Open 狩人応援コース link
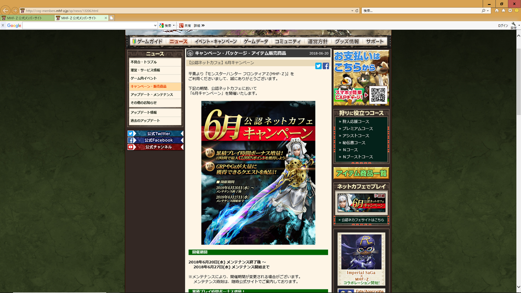This screenshot has width=521, height=293. pos(356,122)
